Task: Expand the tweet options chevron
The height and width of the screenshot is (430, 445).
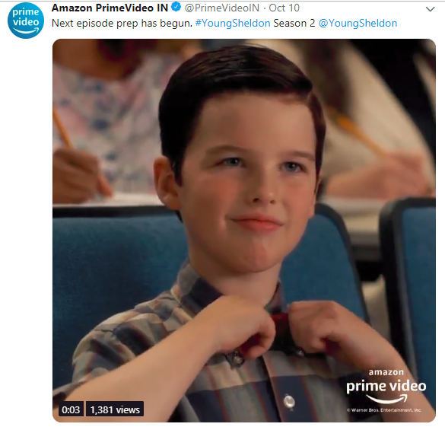Action: [x=431, y=9]
